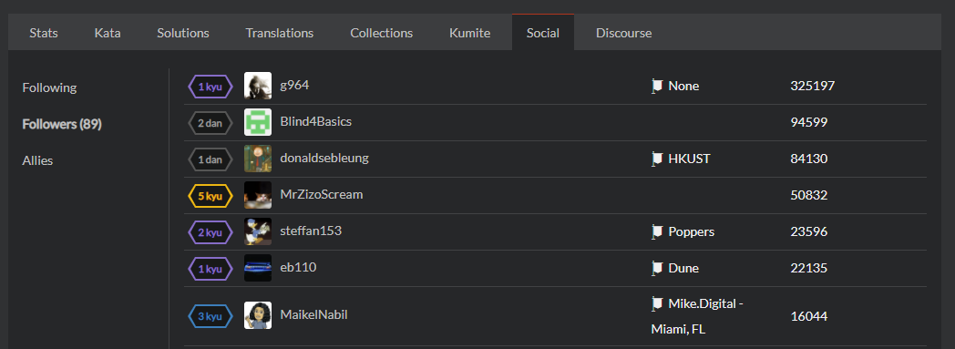Click honor score 23596
This screenshot has width=955, height=349.
coord(809,232)
